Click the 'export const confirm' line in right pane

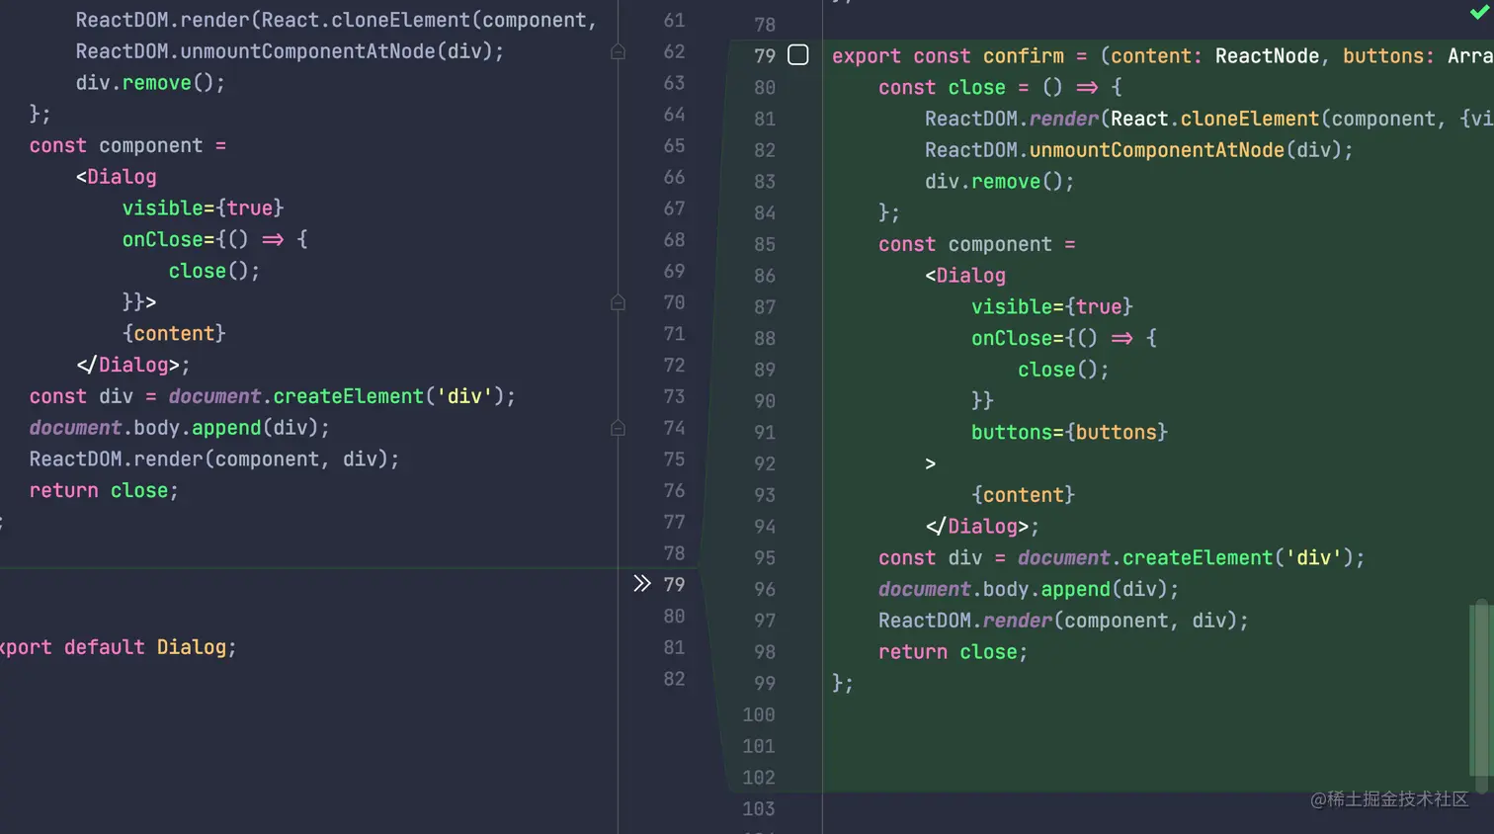click(1162, 56)
